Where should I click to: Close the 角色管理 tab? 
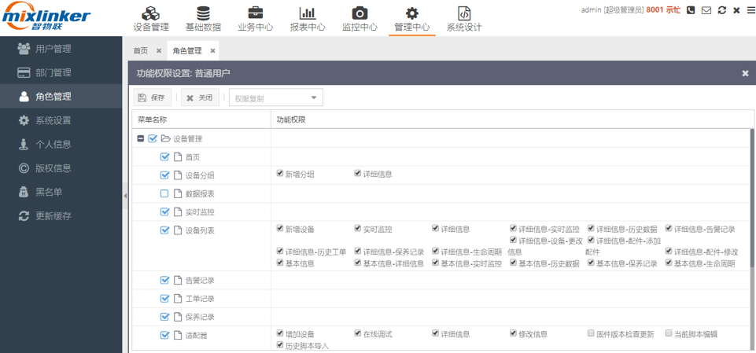click(x=212, y=51)
